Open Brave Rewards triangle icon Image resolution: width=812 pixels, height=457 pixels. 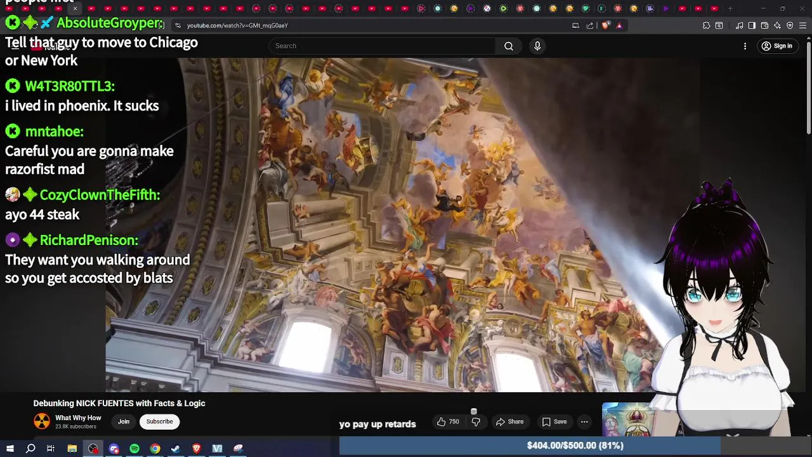pos(619,25)
